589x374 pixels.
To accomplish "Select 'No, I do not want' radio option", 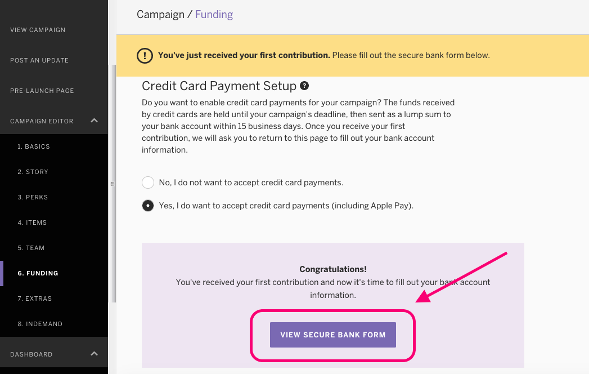I will click(x=148, y=182).
